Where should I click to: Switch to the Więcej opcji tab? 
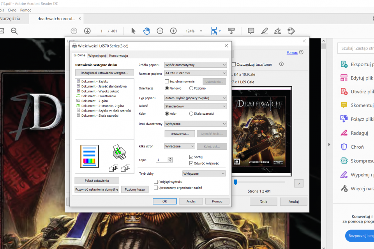click(x=97, y=56)
